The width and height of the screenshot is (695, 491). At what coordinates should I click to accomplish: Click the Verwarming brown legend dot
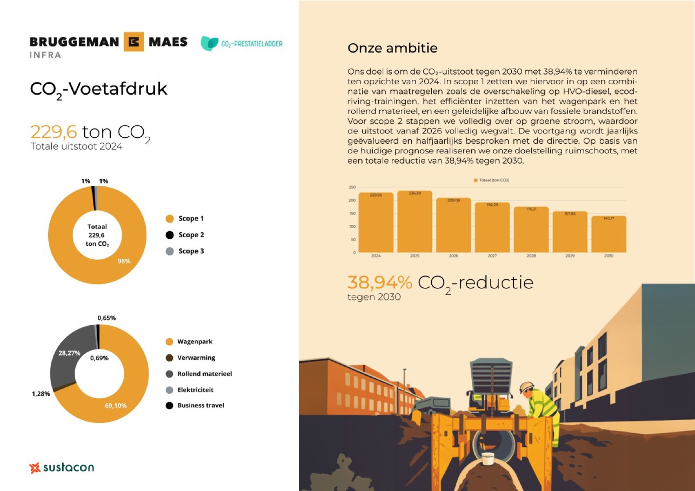169,358
